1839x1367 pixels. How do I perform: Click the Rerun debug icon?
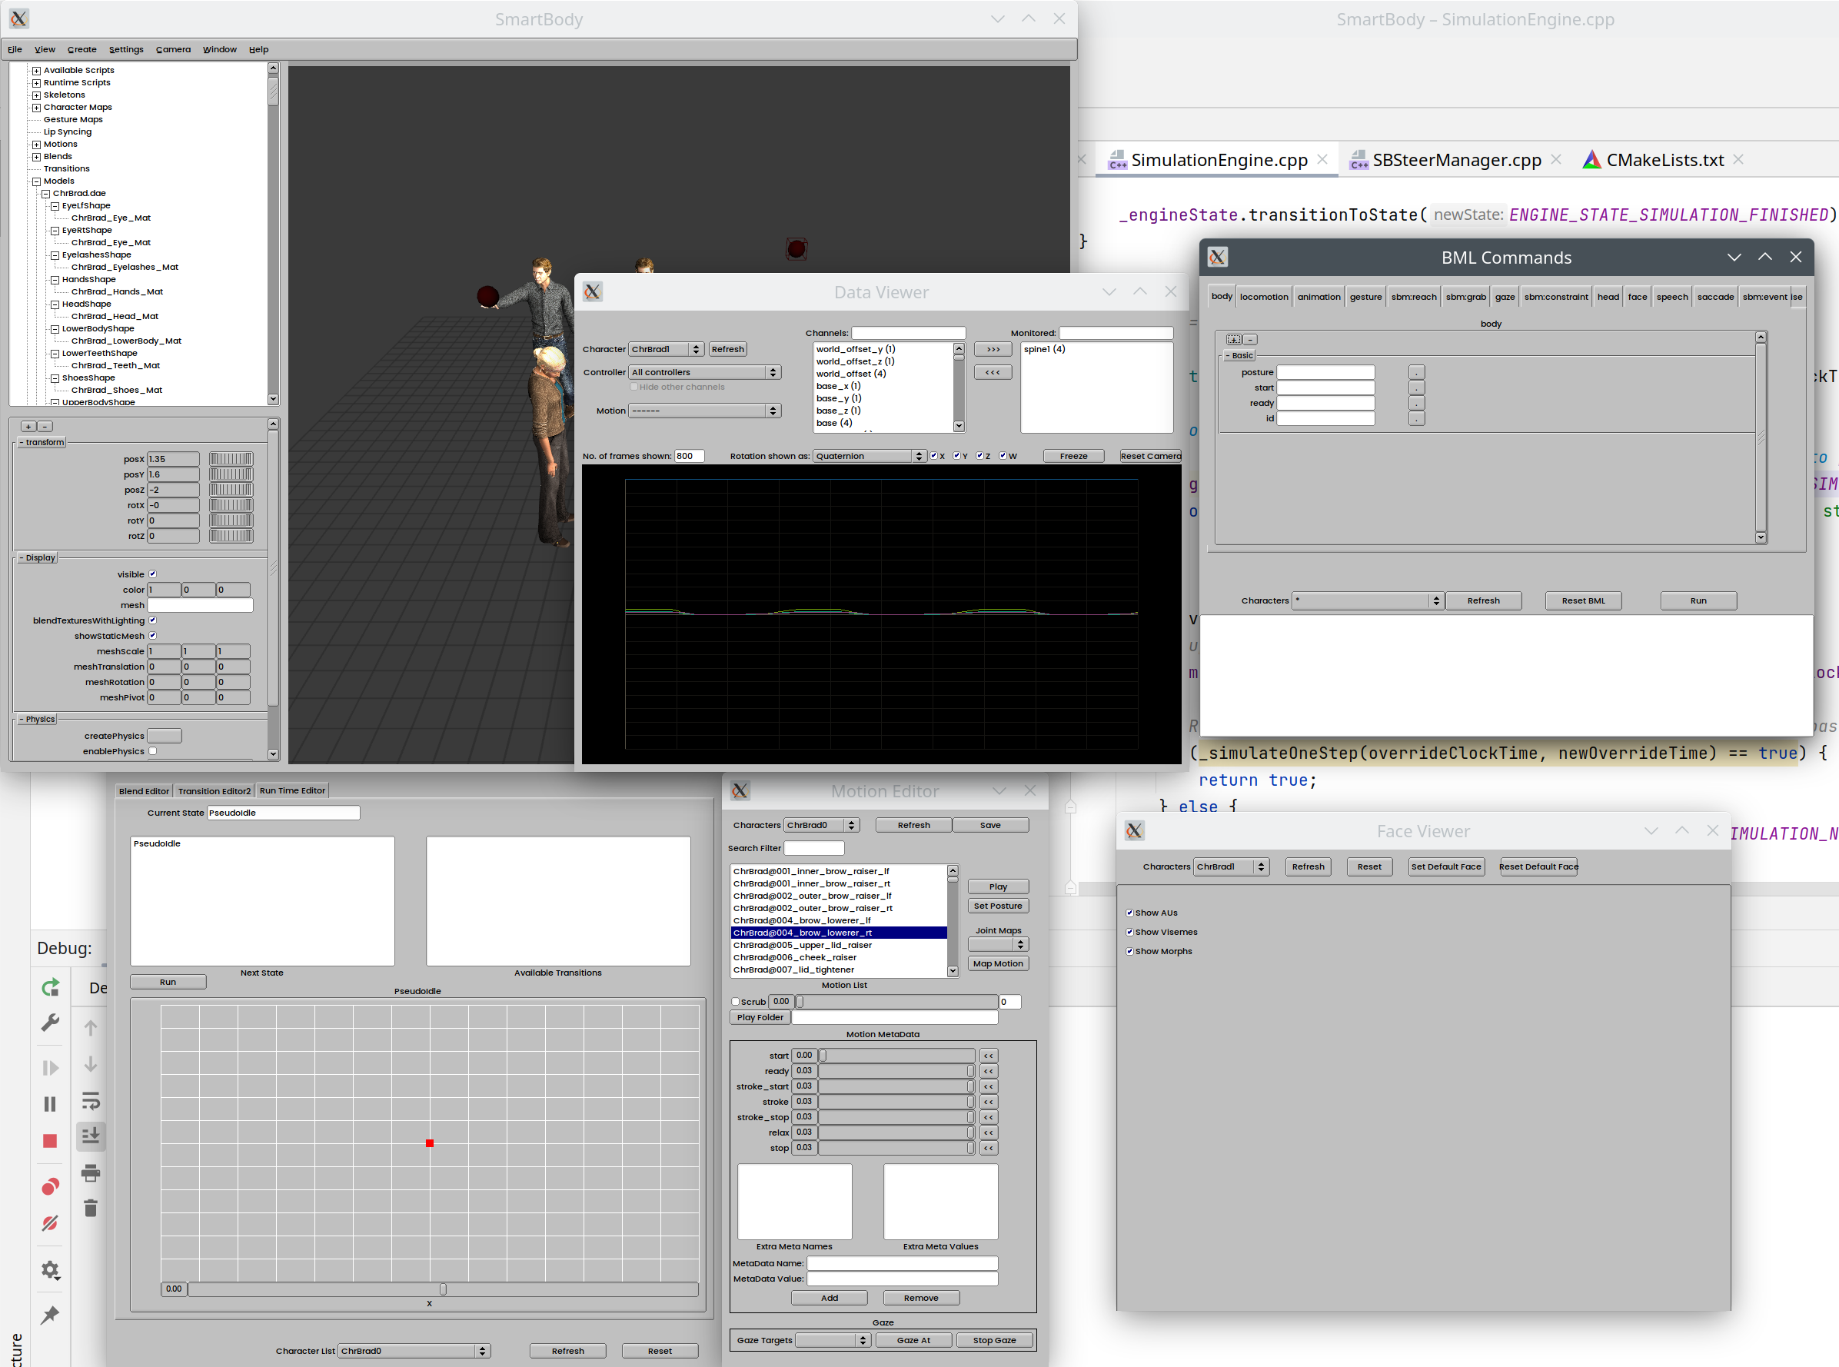pos(50,987)
